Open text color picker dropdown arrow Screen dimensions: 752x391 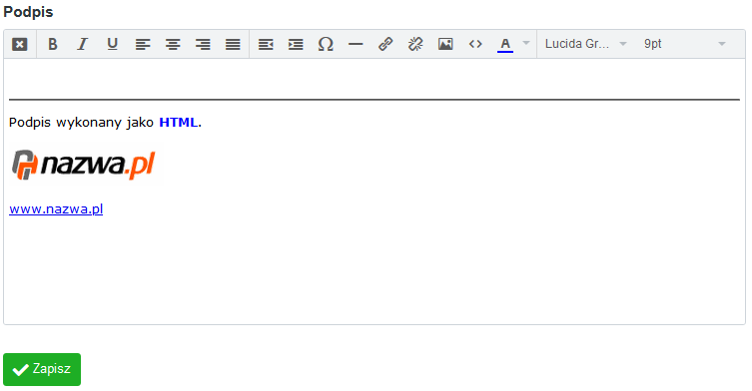point(526,43)
